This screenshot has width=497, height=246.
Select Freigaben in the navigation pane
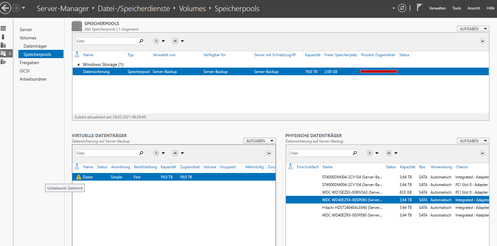[x=29, y=63]
